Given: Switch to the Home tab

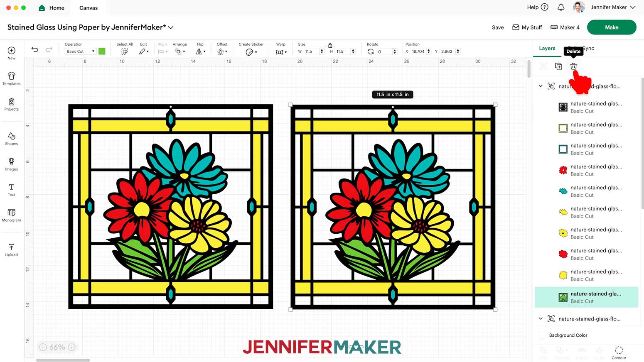Looking at the screenshot, I should coord(52,7).
